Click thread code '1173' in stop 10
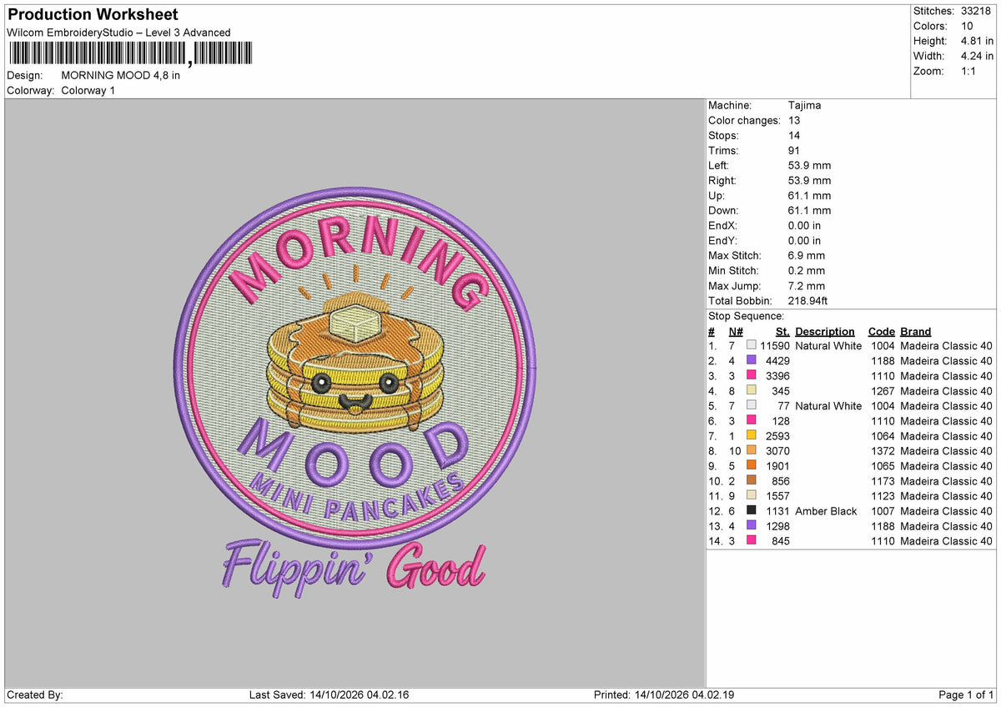The image size is (1001, 707). click(883, 481)
